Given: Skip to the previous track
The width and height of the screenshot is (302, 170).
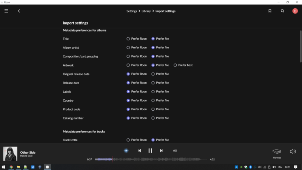Looking at the screenshot, I should coord(139,151).
